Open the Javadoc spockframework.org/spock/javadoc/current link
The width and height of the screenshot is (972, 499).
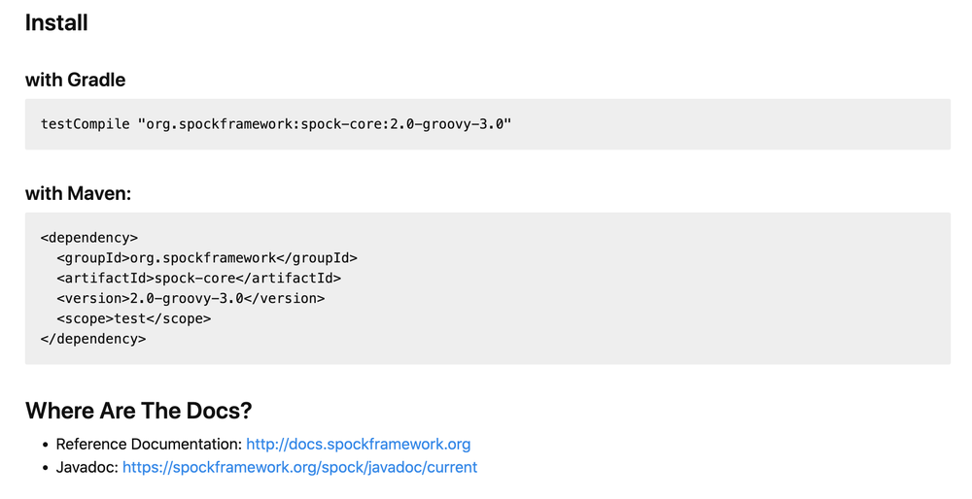(x=299, y=467)
